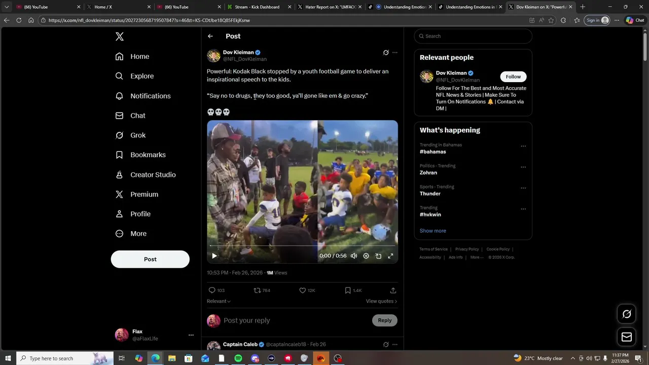
Task: Click the repost icon with 764
Action: point(257,290)
